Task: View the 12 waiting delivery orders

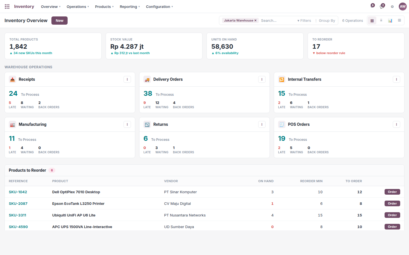Action: 162,105
